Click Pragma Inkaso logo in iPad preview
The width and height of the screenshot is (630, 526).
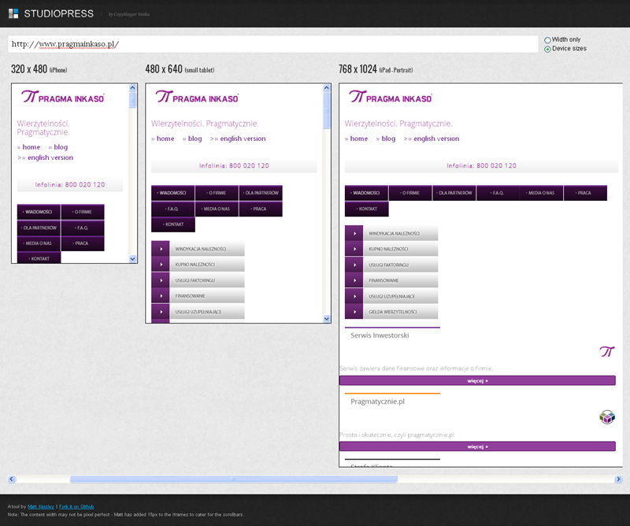click(391, 97)
